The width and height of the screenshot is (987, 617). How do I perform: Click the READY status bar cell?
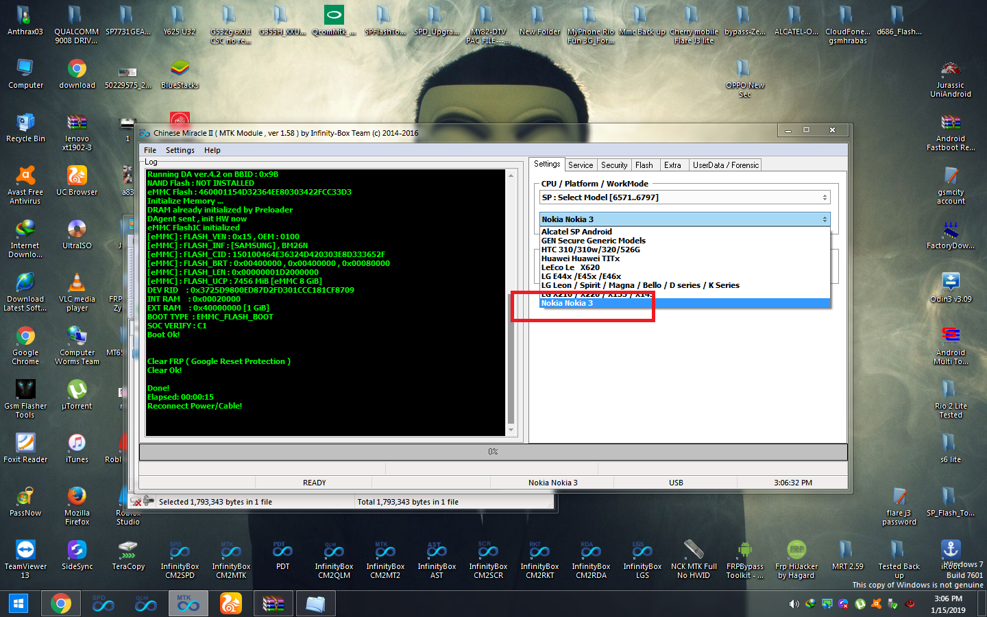click(315, 483)
